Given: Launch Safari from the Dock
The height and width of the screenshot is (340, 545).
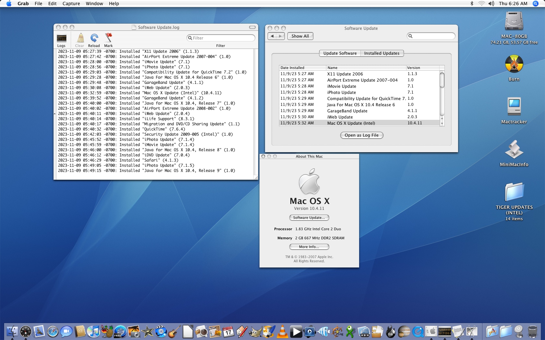Looking at the screenshot, I should [53, 331].
